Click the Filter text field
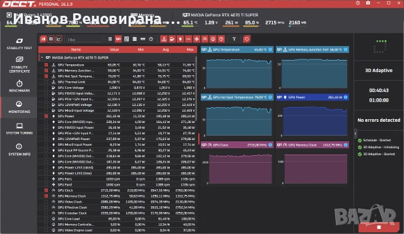This screenshot has height=234, width=404. (x=85, y=40)
